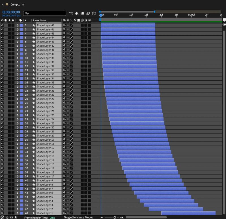Toggle the In/Out/Duration pane braces icon
Screen dimensions: 226x219
[12, 217]
